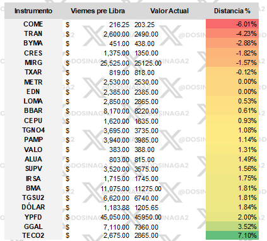Select the 0.61% distance cell

pyautogui.click(x=232, y=111)
